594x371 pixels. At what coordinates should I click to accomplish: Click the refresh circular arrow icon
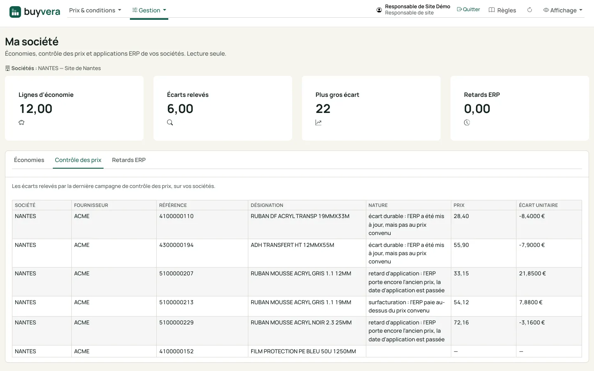pyautogui.click(x=530, y=10)
